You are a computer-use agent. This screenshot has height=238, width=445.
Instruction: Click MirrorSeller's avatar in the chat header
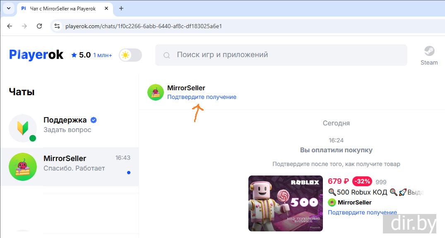156,92
